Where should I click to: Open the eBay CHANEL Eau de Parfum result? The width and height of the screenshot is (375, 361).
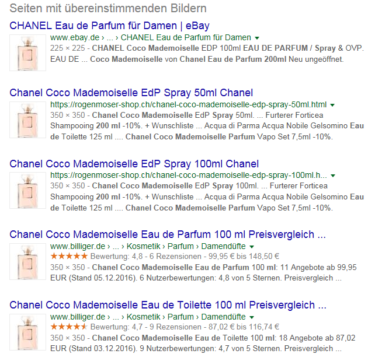[x=110, y=26]
